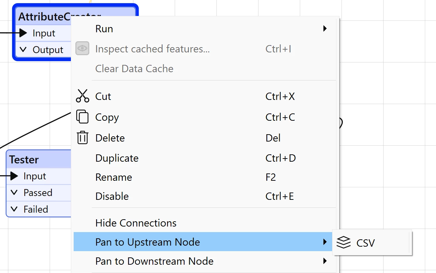Expand the Tester Passed port chevron
436x273 pixels.
pos(14,193)
